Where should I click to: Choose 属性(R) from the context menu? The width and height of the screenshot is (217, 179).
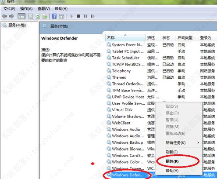(x=172, y=161)
